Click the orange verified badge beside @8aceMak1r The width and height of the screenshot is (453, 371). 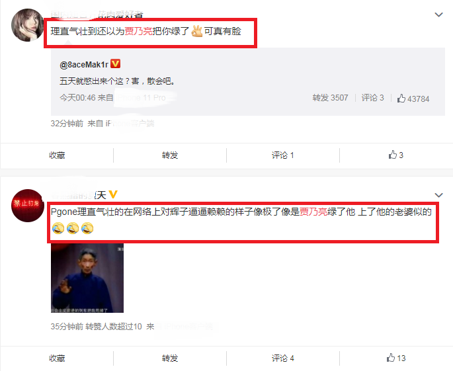[116, 63]
